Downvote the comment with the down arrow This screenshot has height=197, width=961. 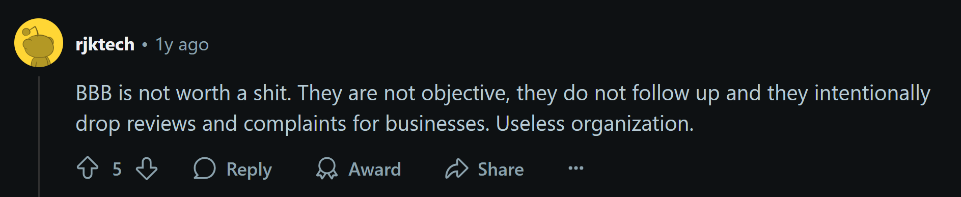147,168
